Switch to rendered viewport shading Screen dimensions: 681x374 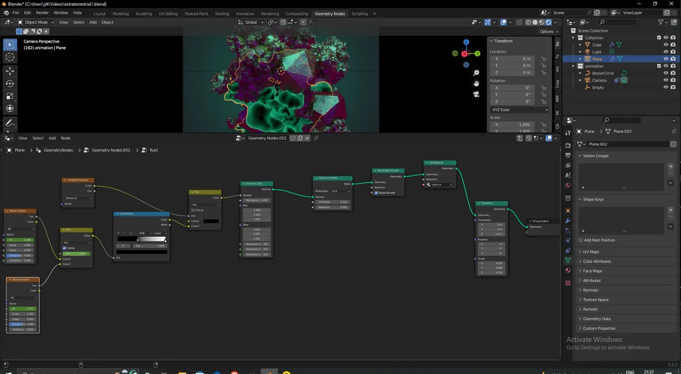[x=548, y=22]
